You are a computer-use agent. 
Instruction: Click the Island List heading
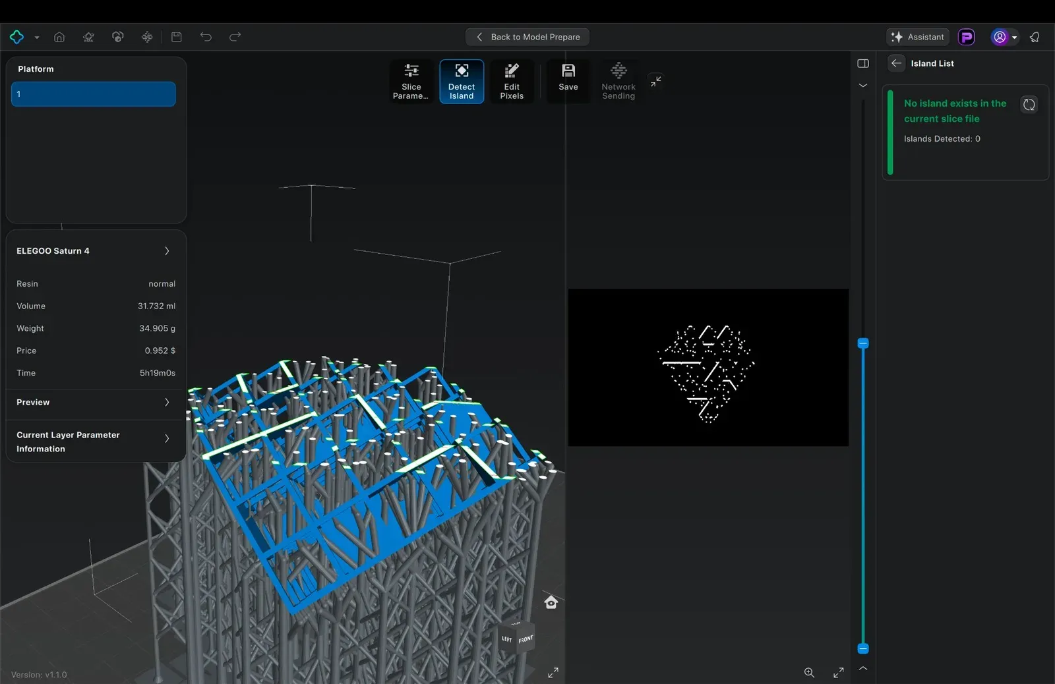pos(932,63)
